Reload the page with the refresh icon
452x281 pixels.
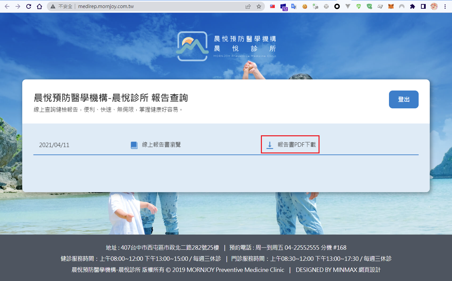click(29, 6)
